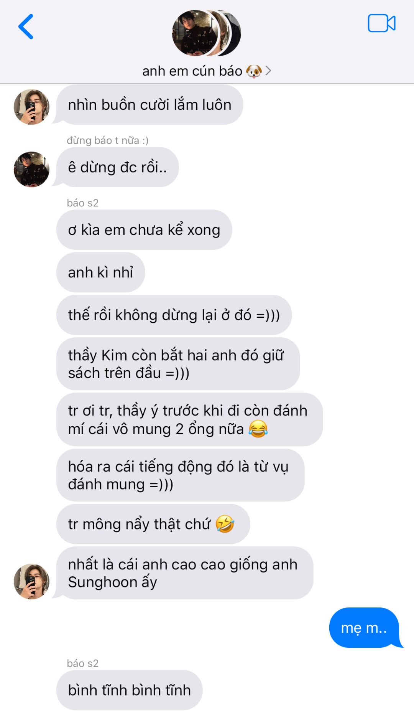Tap avatar next to 'ê dừng đc rồi..'
The width and height of the screenshot is (414, 711).
point(31,169)
